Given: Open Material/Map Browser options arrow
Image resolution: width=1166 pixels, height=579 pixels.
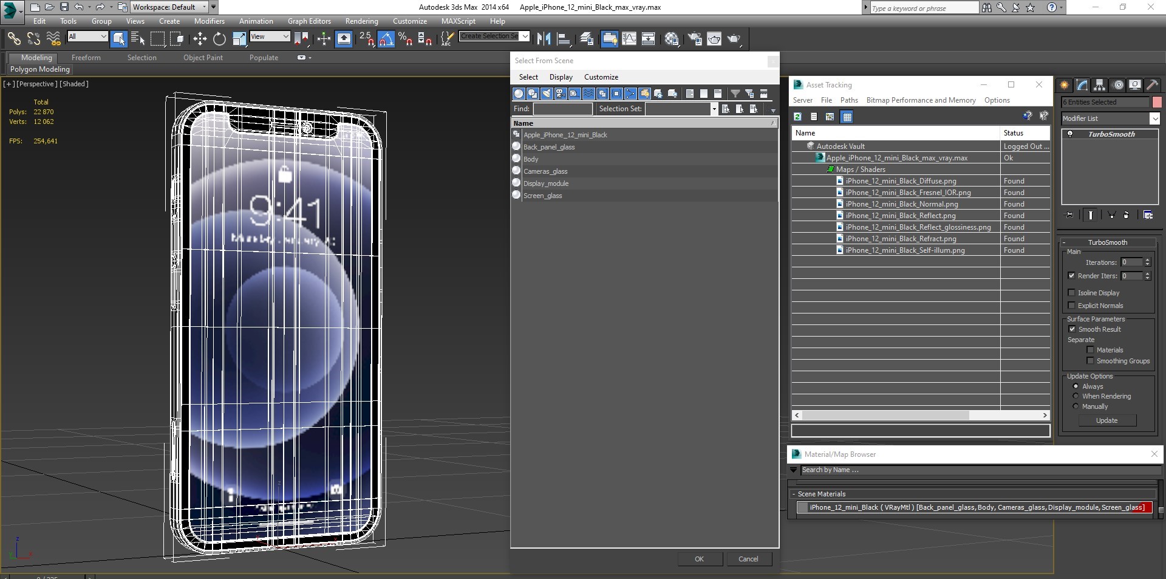Looking at the screenshot, I should click(794, 470).
